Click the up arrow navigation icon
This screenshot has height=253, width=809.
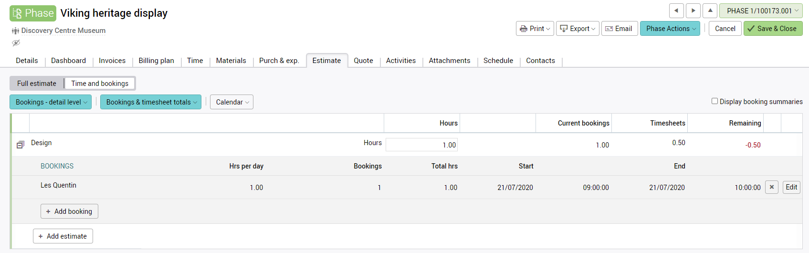(710, 11)
